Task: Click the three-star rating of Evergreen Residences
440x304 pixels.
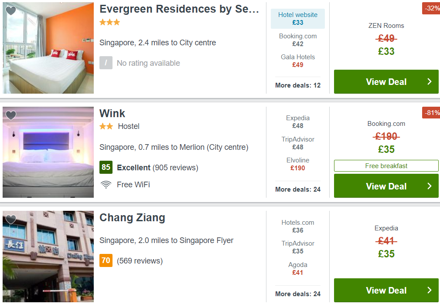Action: point(109,22)
